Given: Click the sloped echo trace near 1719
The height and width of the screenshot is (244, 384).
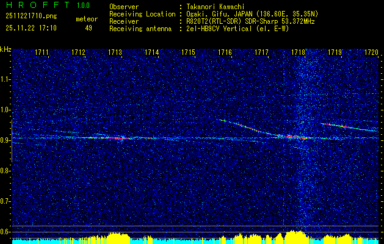Looking at the screenshot, I should click(x=349, y=127).
